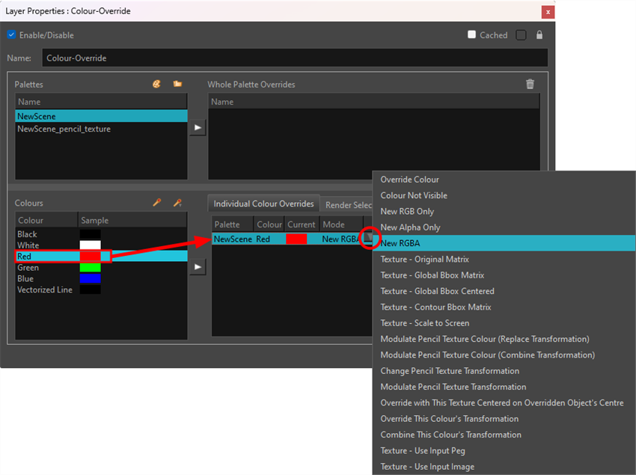The image size is (636, 475).
Task: Click the palette icon above Palettes list
Action: (156, 85)
